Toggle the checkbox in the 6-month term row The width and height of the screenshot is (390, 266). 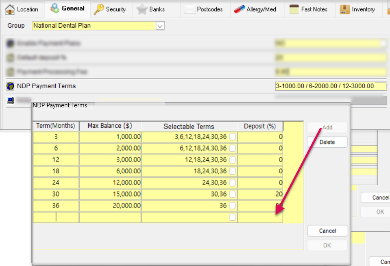click(x=232, y=148)
